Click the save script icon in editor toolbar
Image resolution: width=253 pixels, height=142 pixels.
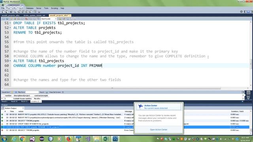coord(7,19)
